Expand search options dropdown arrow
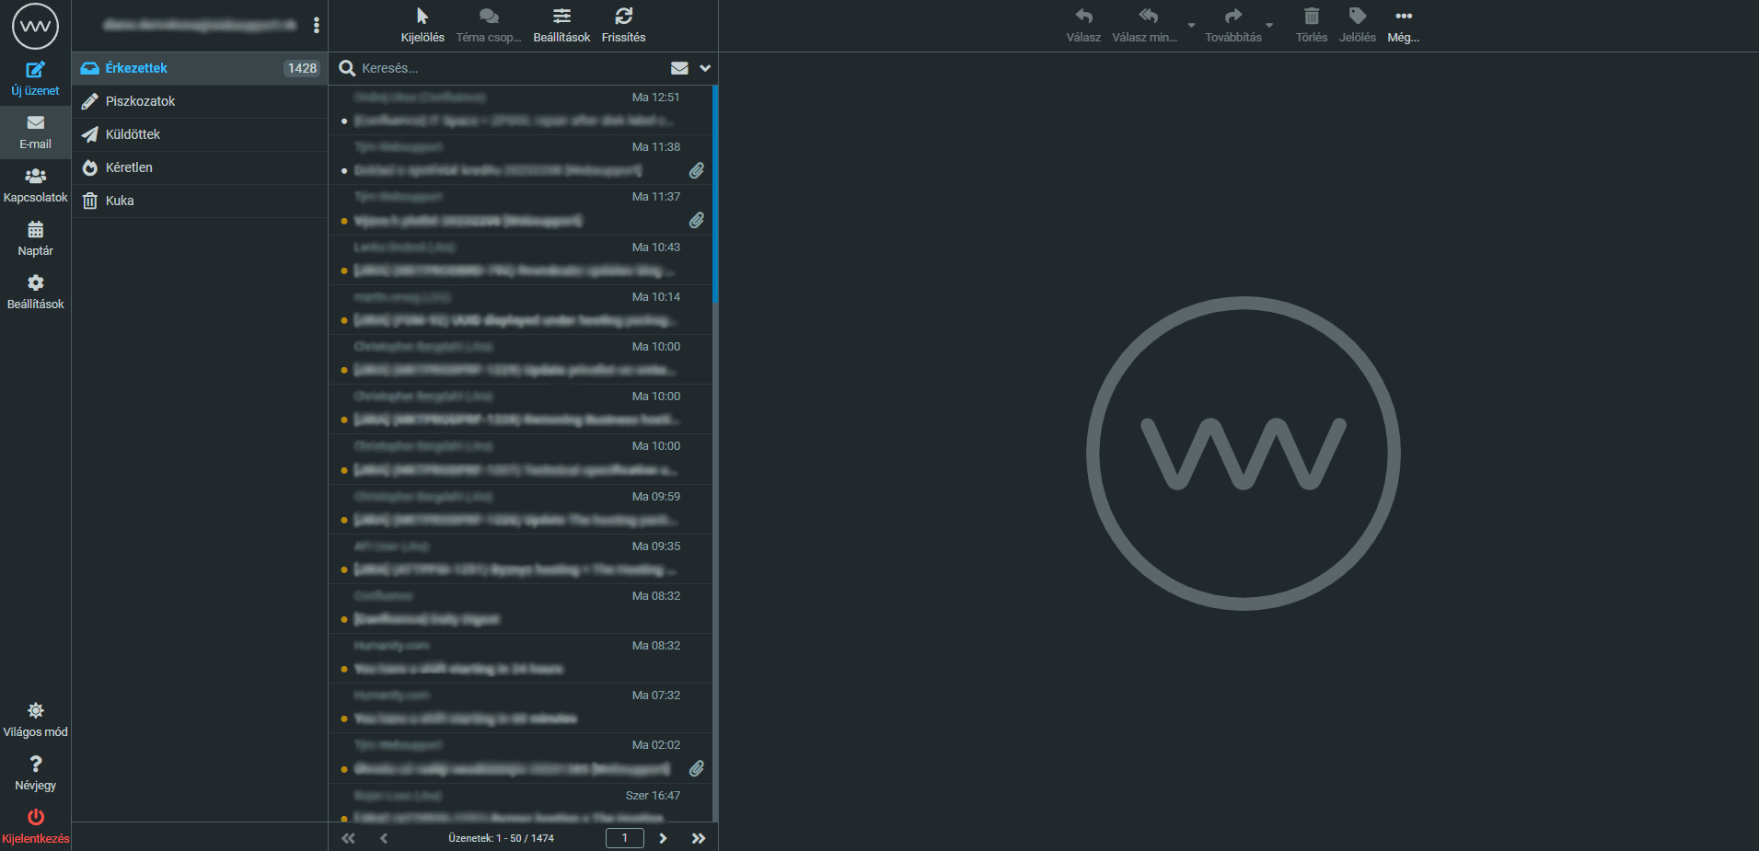1759x851 pixels. click(705, 68)
